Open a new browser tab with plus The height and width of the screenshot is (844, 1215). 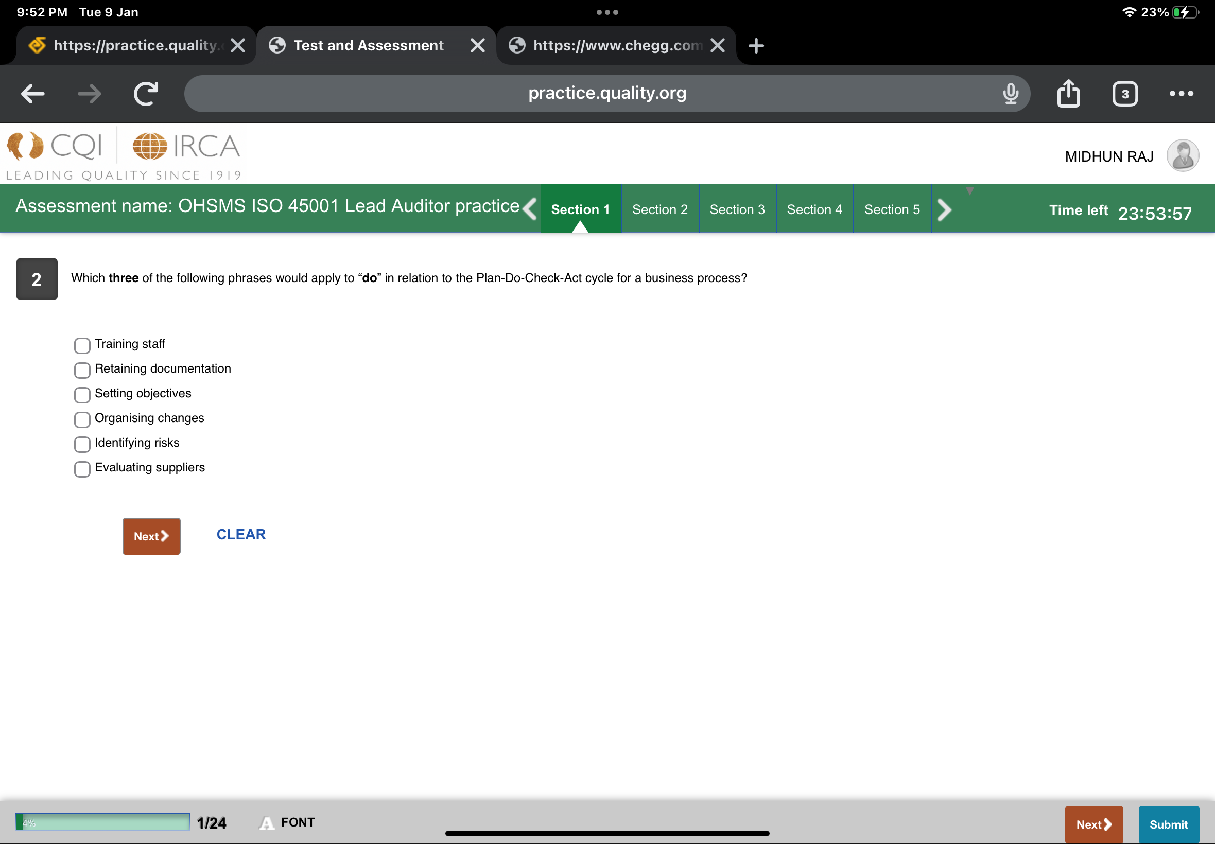(755, 45)
